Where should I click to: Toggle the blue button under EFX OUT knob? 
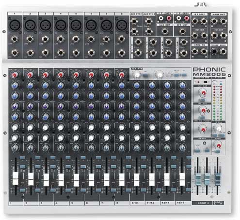coord(202,117)
